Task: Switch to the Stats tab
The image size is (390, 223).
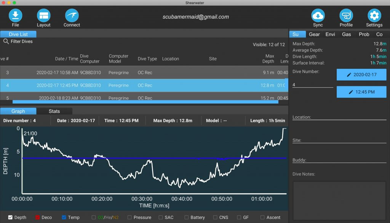Action: 54,111
